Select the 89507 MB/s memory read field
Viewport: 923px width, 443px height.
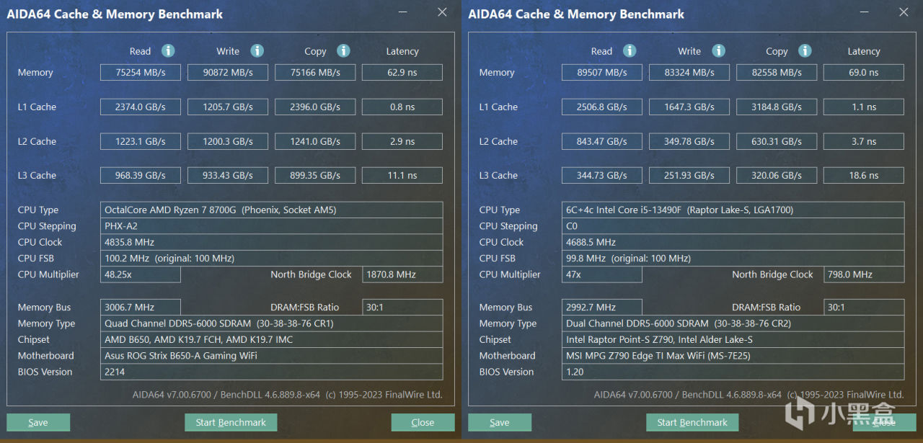[x=601, y=72]
